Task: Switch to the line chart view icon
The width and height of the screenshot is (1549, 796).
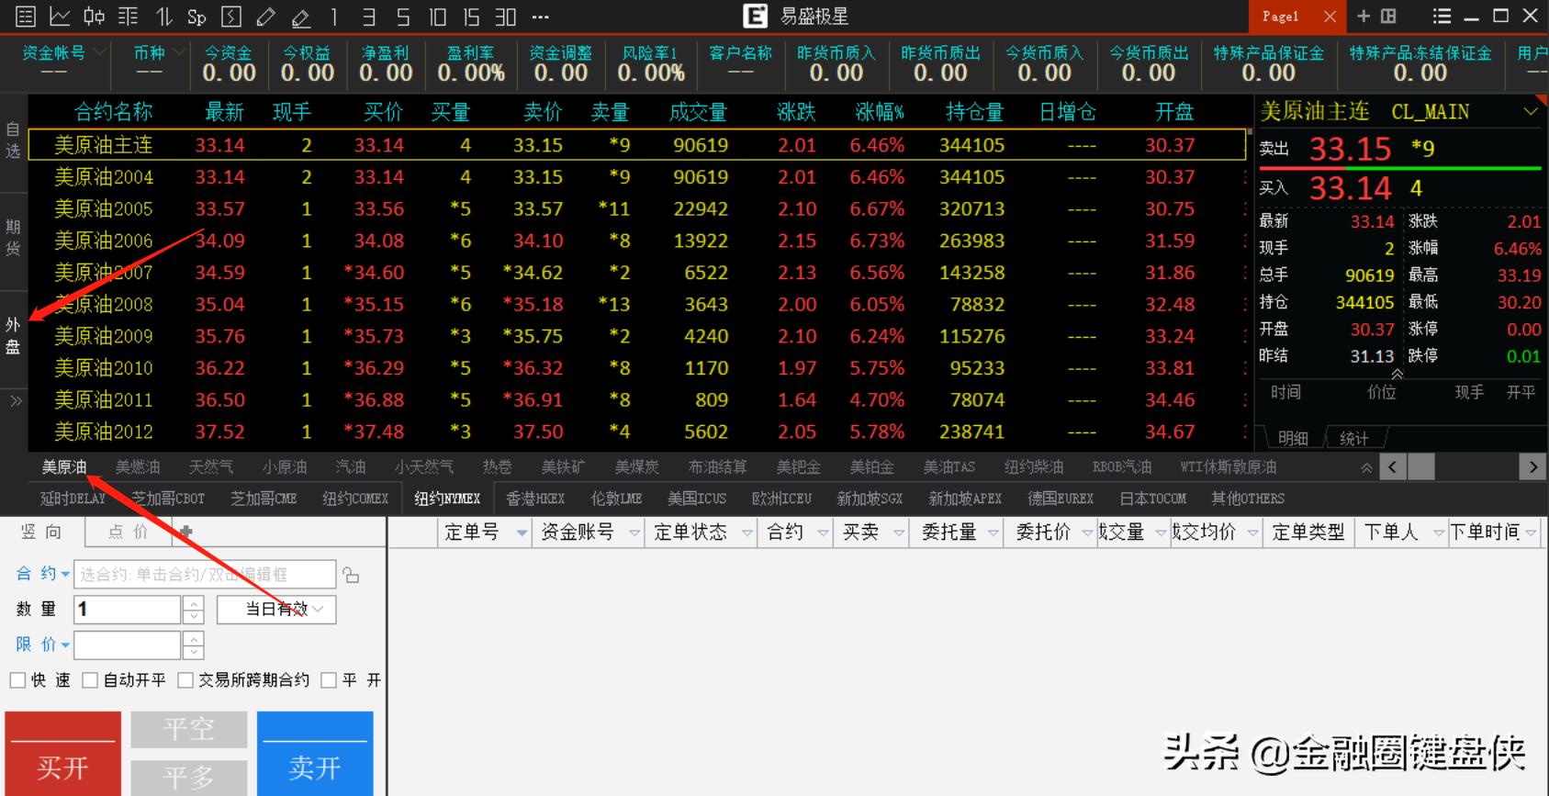Action: tap(60, 17)
